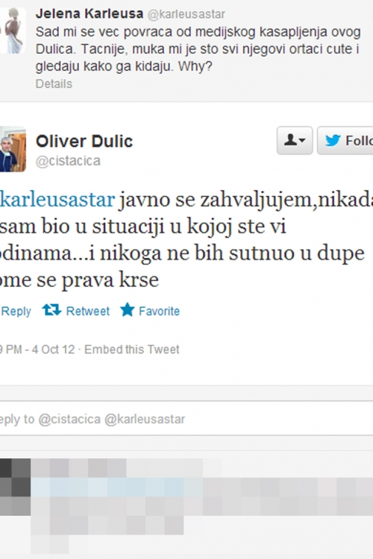The width and height of the screenshot is (373, 559).
Task: Open Jelena Karleusa's profile picture
Action: click(x=13, y=31)
